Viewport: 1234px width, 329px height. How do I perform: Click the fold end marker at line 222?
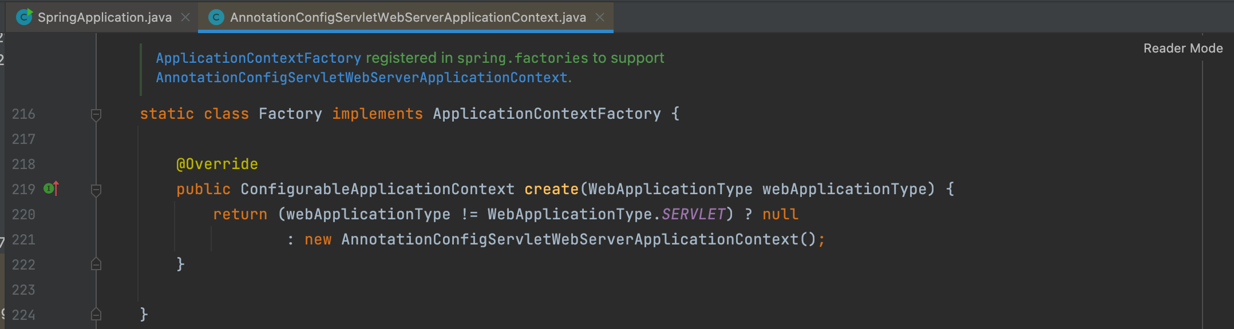coord(96,264)
